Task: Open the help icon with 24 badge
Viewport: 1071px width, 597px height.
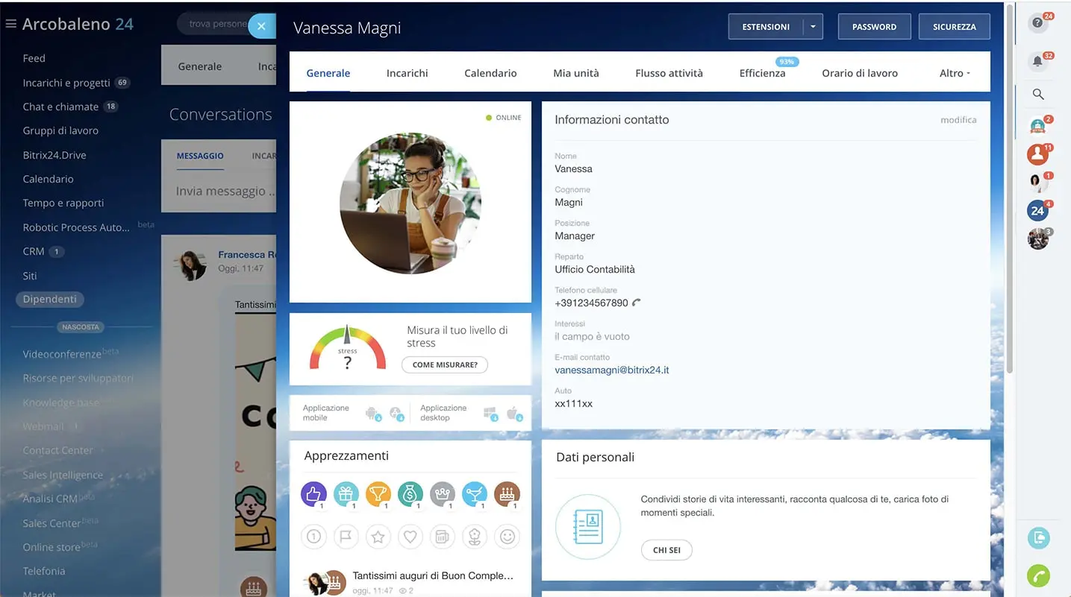Action: pos(1037,23)
